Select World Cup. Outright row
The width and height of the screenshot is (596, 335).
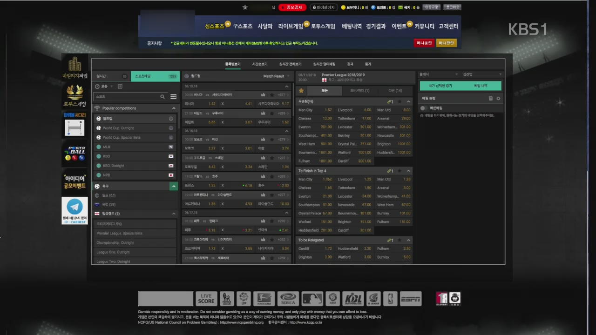click(x=135, y=128)
